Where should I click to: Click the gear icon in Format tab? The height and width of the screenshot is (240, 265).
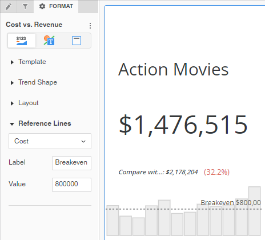click(42, 6)
